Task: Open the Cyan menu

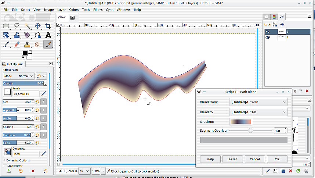Action: (x=109, y=10)
